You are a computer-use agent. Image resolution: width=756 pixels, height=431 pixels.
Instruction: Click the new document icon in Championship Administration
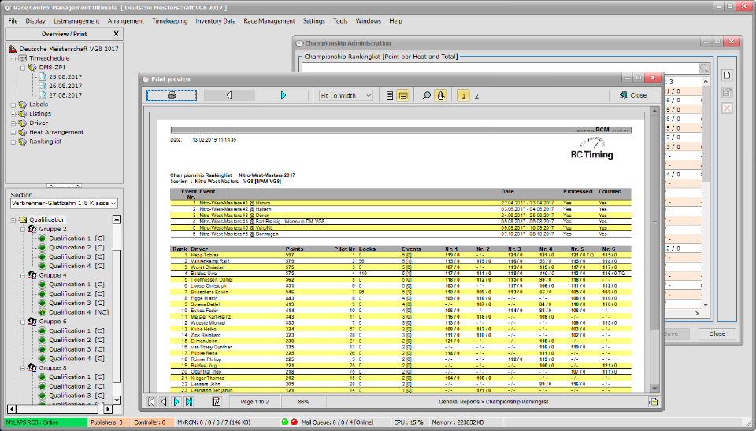727,75
